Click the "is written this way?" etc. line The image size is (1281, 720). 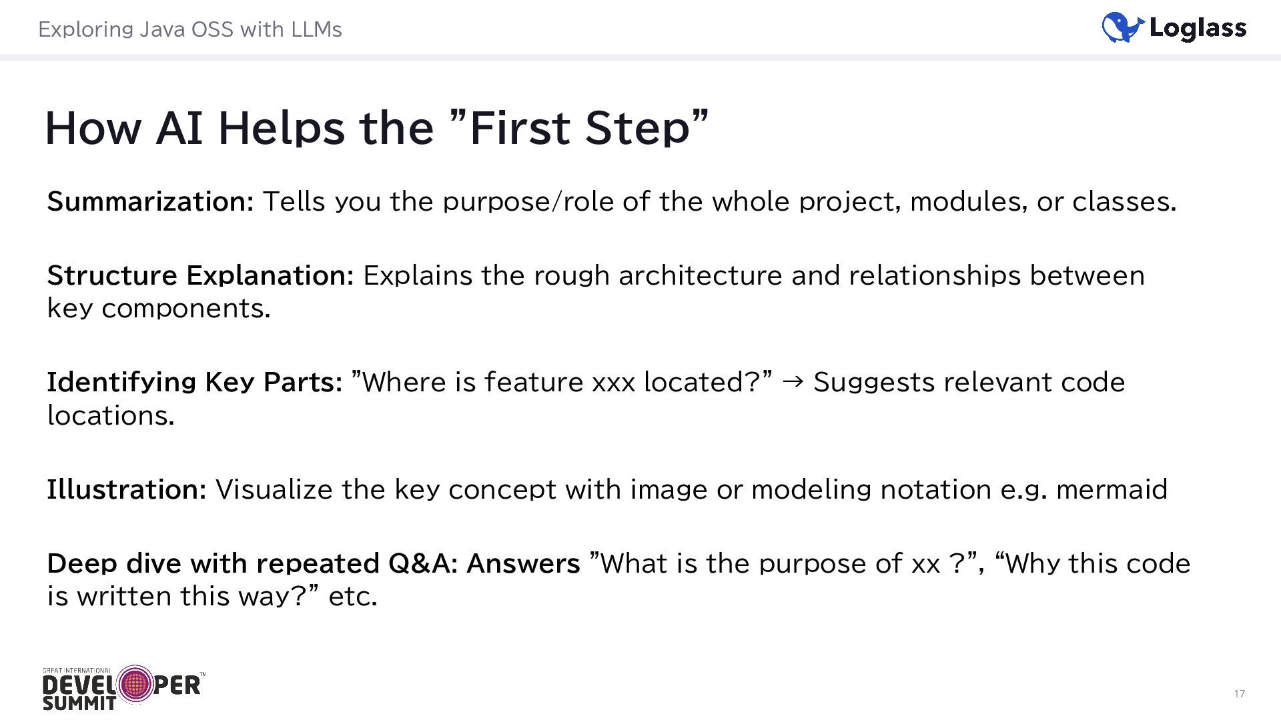click(212, 596)
